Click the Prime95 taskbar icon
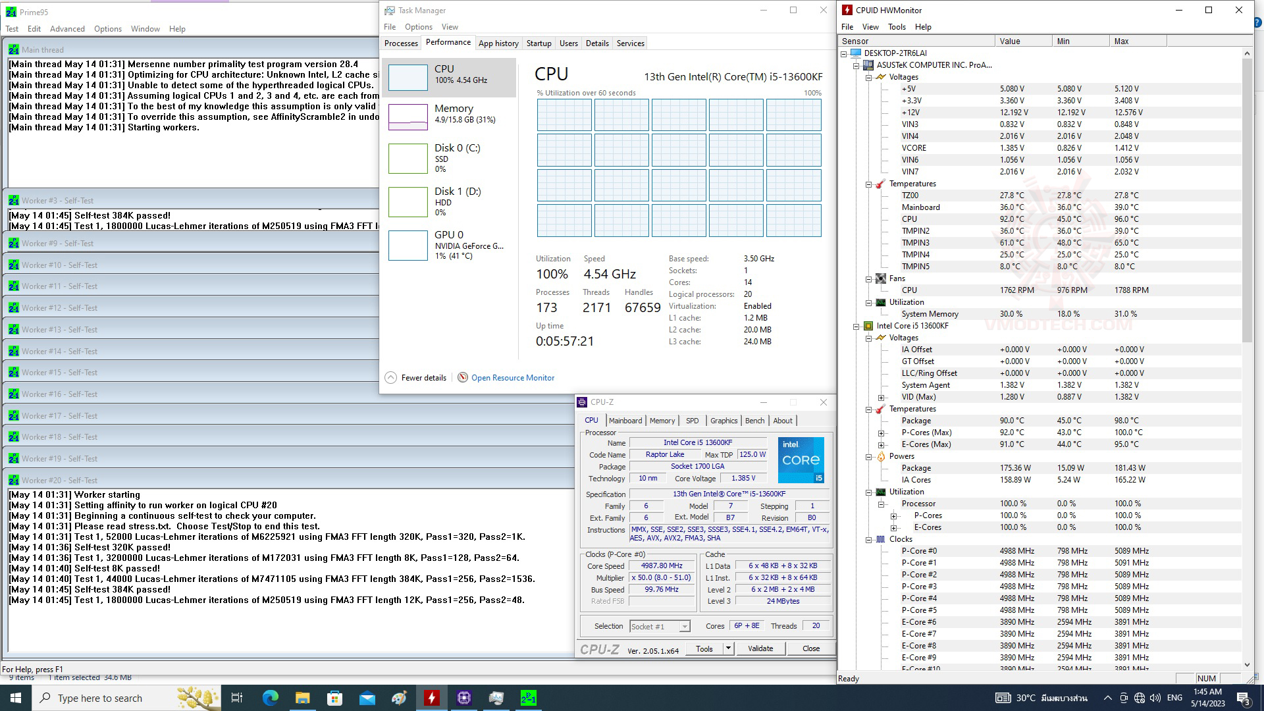 click(x=528, y=698)
